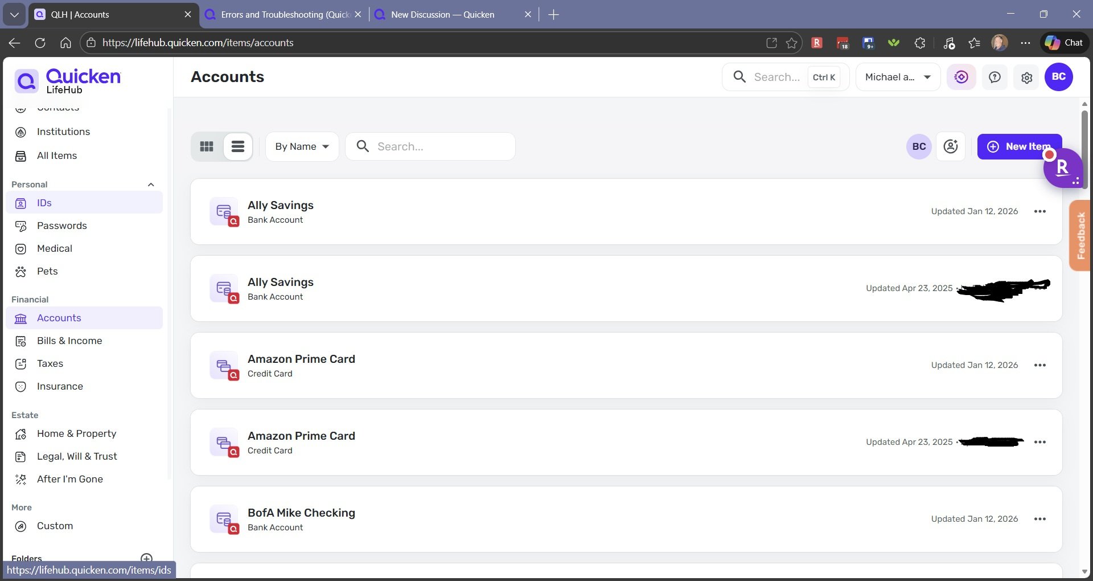This screenshot has height=581, width=1093.
Task: Open Bills & Income
Action: click(84, 341)
